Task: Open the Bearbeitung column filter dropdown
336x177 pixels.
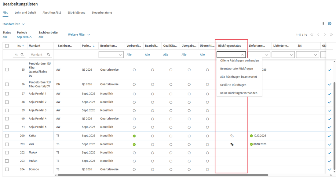Action: click(x=111, y=55)
